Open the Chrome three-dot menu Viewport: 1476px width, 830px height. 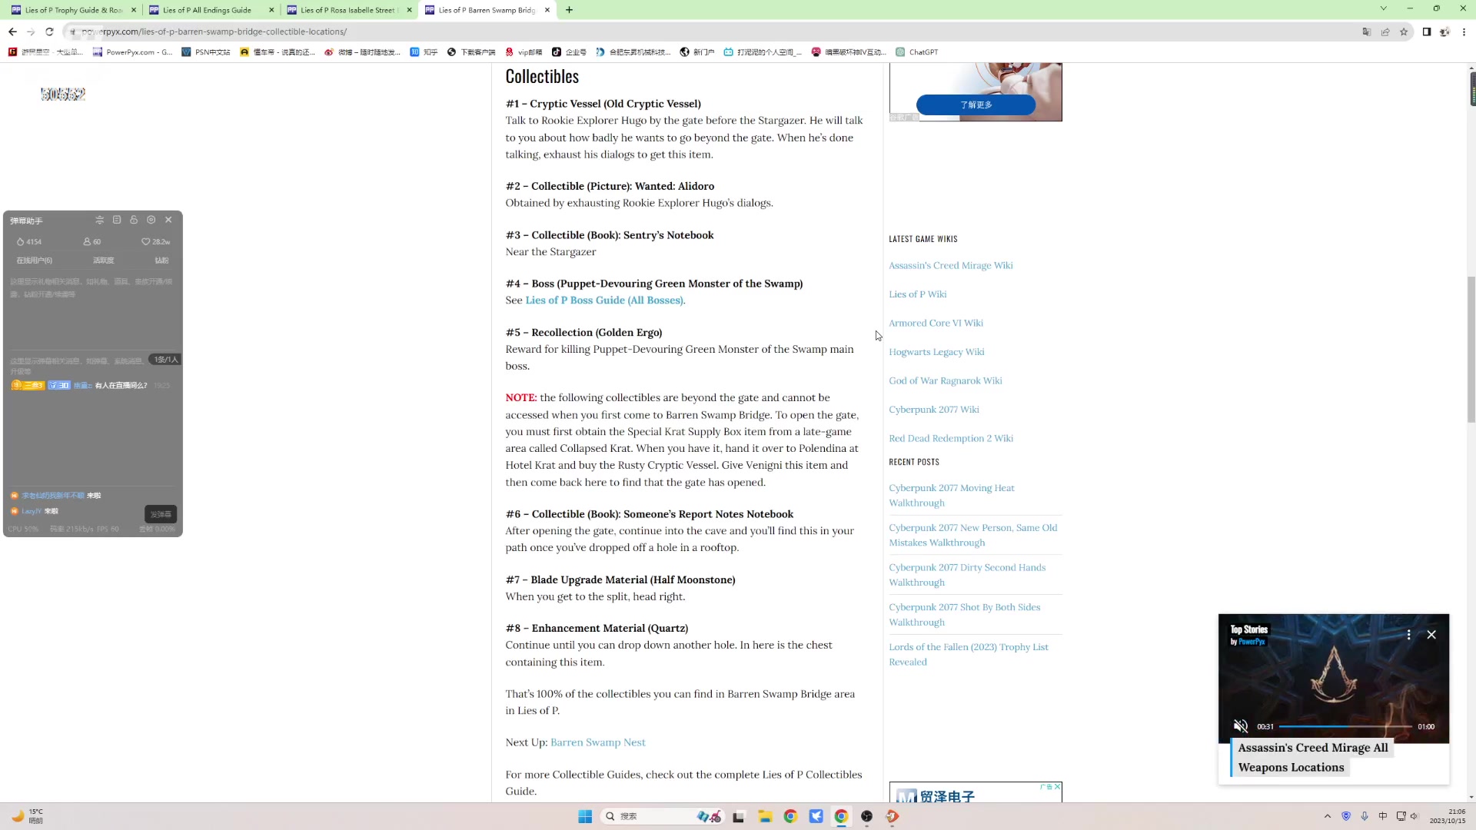(1464, 32)
